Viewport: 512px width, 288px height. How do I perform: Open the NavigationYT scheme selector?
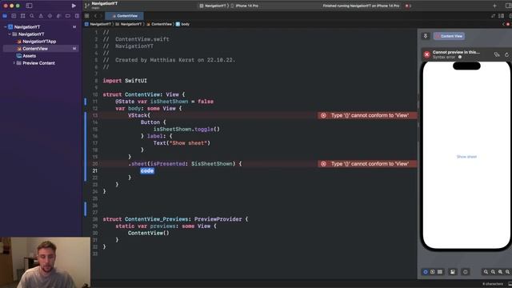pos(212,6)
